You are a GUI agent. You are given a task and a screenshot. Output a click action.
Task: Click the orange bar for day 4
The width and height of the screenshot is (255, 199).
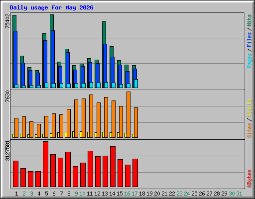[x=39, y=131]
